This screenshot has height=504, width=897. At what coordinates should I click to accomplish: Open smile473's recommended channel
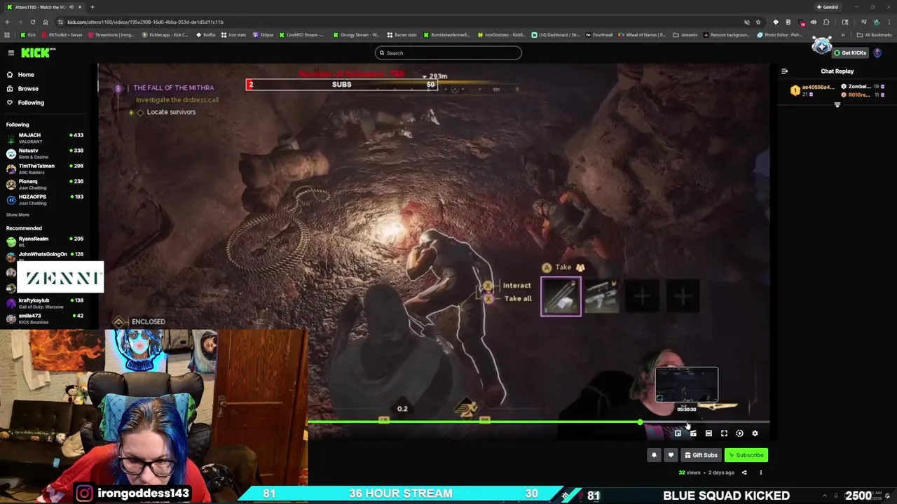coord(46,318)
